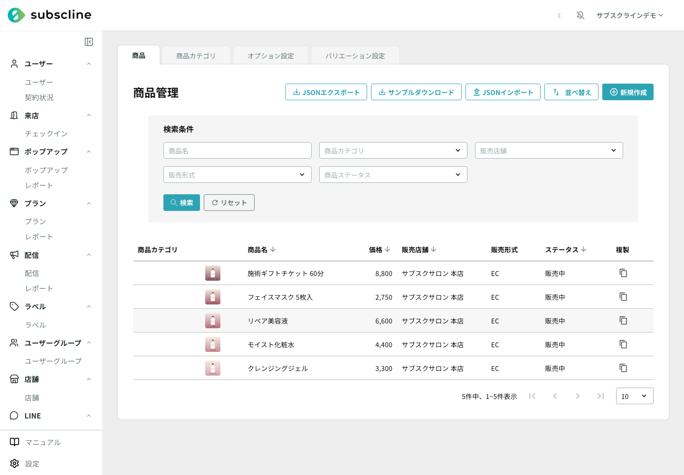
Task: Open ラベル sub-item in the sidebar
Action: click(36, 325)
